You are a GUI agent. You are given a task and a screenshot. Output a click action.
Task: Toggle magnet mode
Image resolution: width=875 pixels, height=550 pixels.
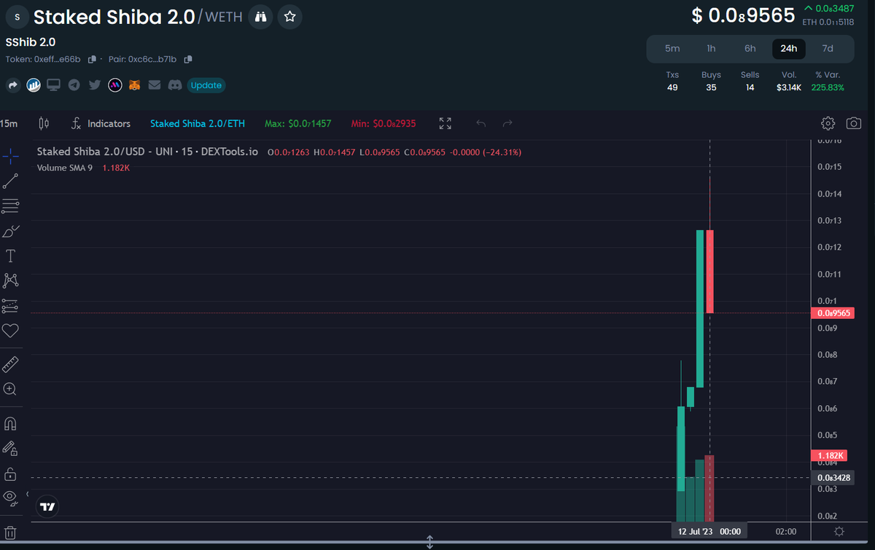(x=10, y=423)
